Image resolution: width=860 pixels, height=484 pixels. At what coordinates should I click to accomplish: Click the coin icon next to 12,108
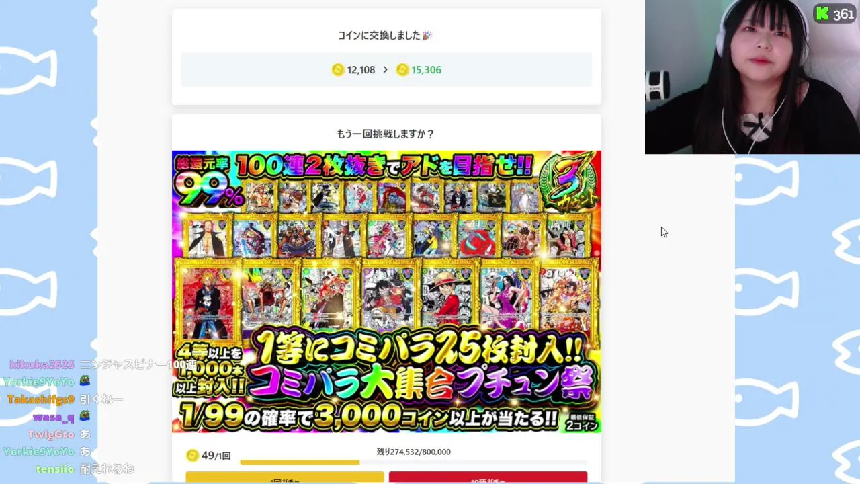click(x=338, y=70)
